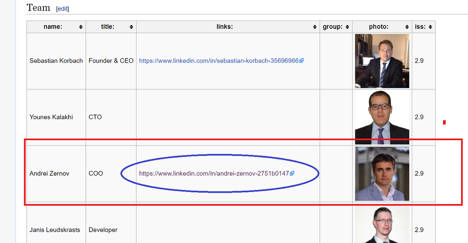Sort table by title column arrows
The image size is (468, 243).
[131, 27]
